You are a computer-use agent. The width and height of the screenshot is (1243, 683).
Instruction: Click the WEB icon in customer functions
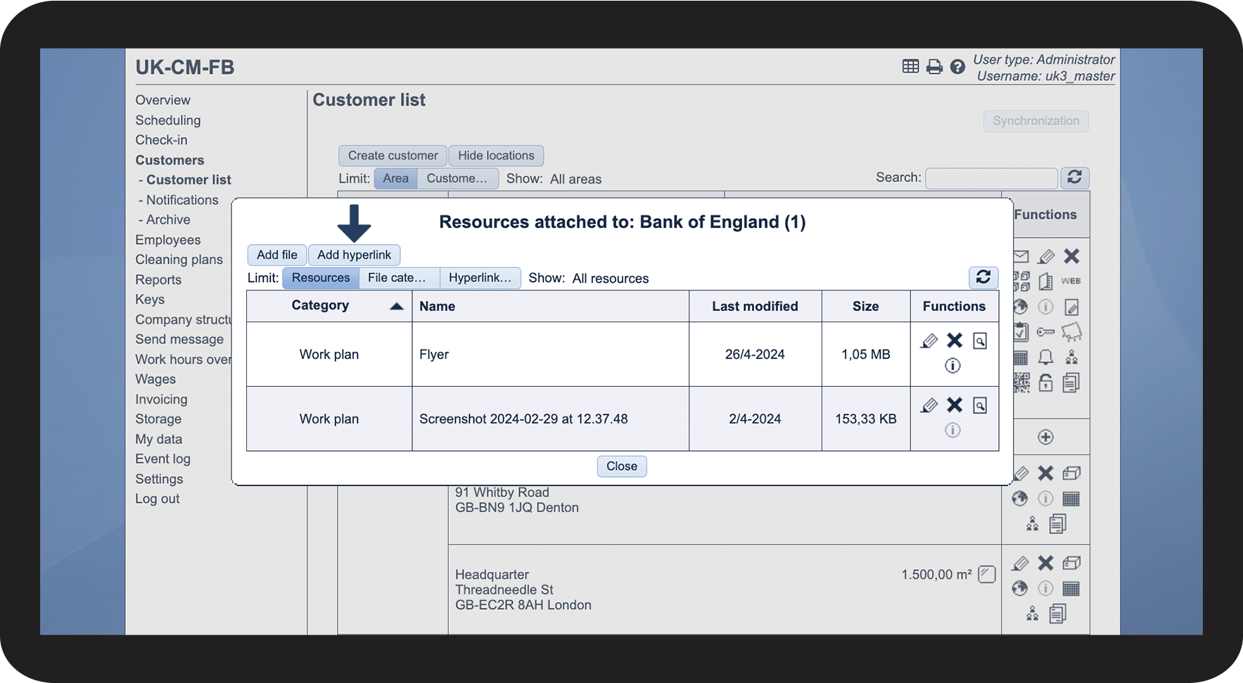1071,281
